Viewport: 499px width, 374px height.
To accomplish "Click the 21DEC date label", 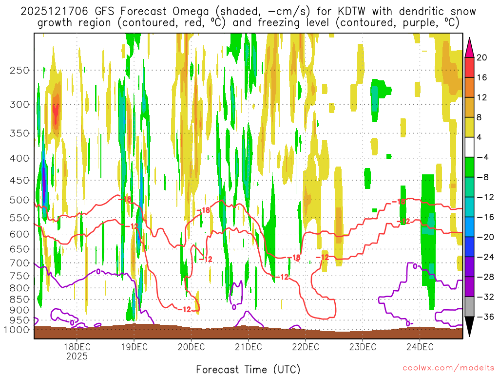I will 248,347.
